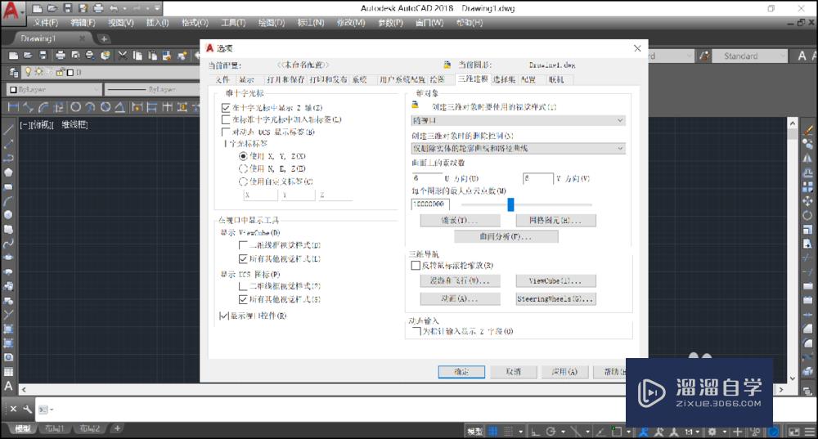818x439 pixels.
Task: Open annotation scale 1:1 dropdown in status bar
Action: 692,432
